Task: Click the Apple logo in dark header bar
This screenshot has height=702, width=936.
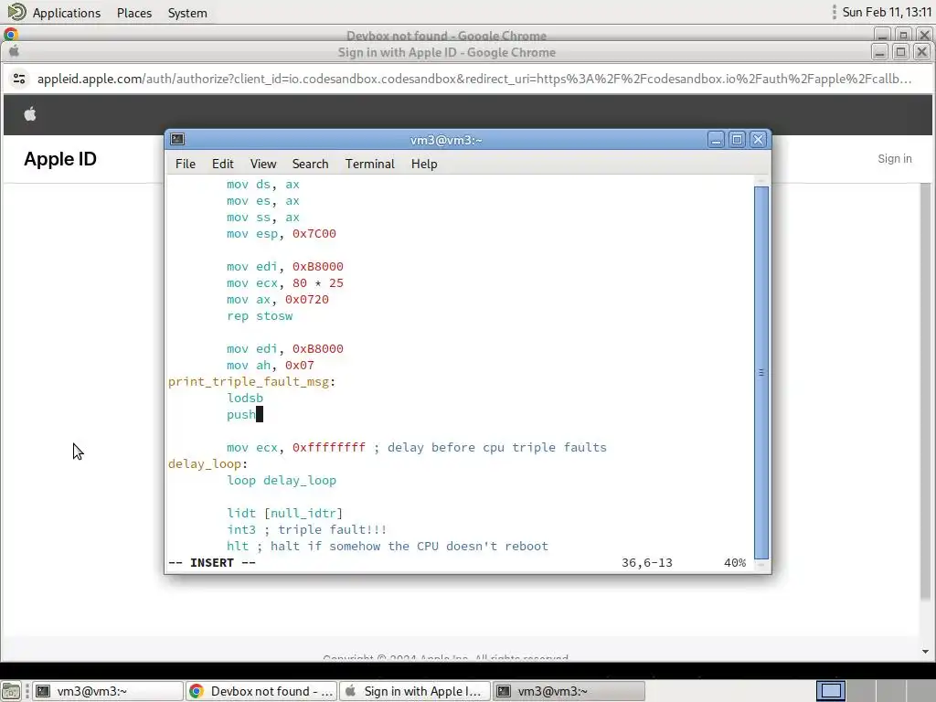Action: pos(30,114)
